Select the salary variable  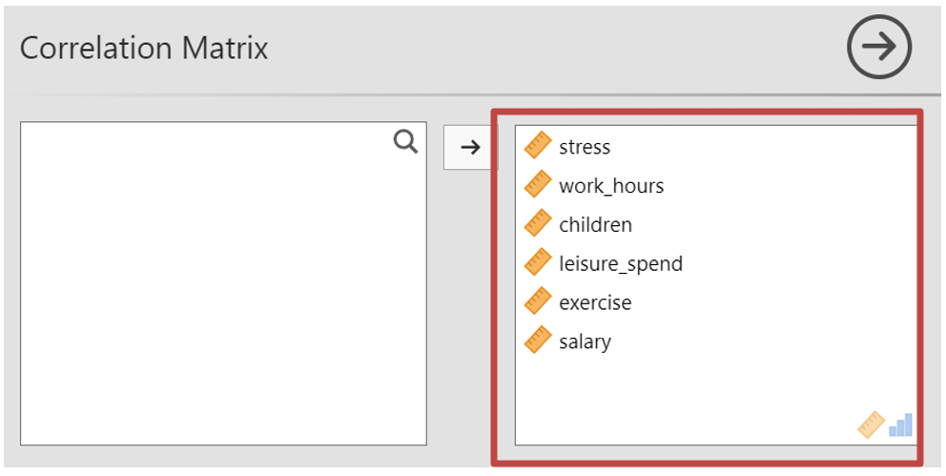[x=585, y=341]
